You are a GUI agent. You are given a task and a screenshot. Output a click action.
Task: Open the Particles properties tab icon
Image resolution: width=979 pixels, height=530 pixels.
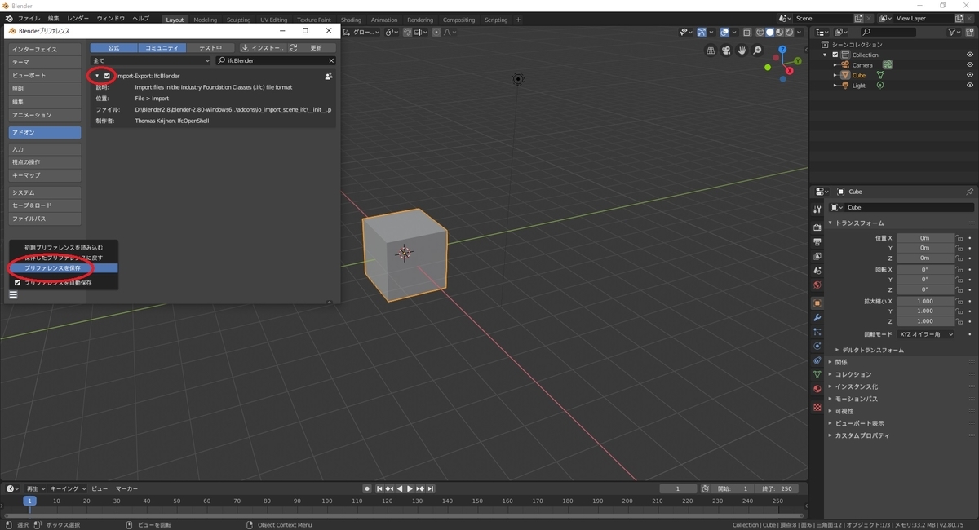coord(817,332)
